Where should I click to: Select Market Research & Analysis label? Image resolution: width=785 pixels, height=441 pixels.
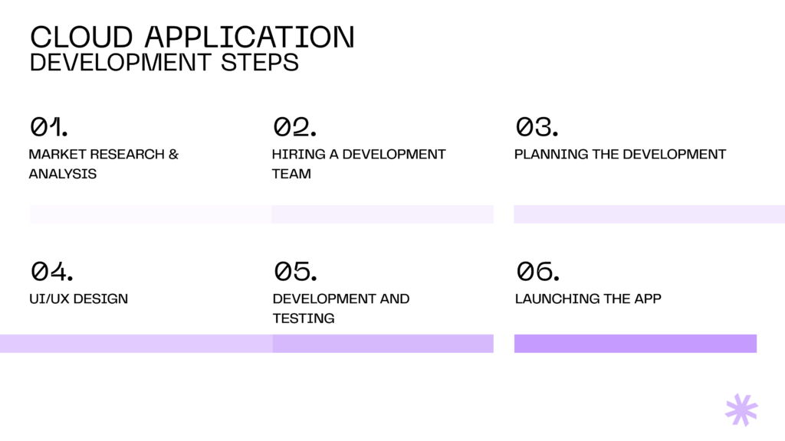(103, 164)
